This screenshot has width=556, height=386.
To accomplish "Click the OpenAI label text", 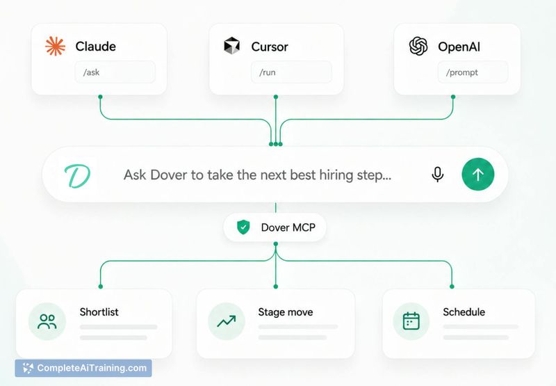I will (x=459, y=47).
